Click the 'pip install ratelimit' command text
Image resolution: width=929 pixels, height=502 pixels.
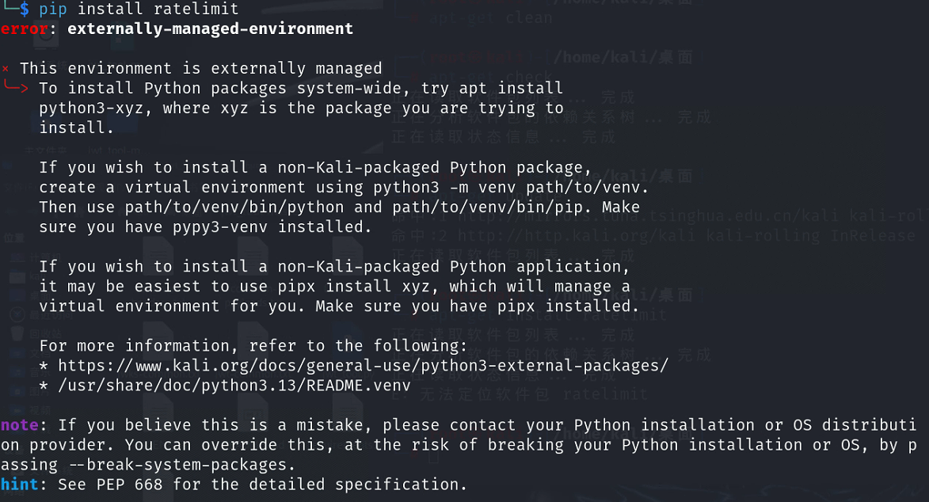(139, 10)
